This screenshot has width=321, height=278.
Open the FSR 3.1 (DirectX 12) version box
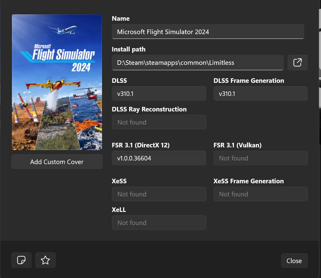(x=159, y=158)
